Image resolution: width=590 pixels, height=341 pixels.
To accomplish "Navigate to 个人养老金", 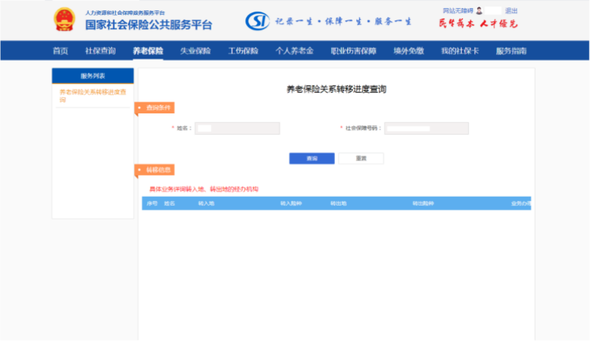I will click(294, 51).
